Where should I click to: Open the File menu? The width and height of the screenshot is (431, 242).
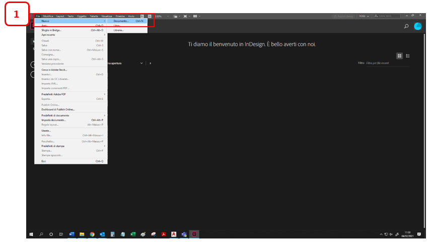click(x=38, y=16)
